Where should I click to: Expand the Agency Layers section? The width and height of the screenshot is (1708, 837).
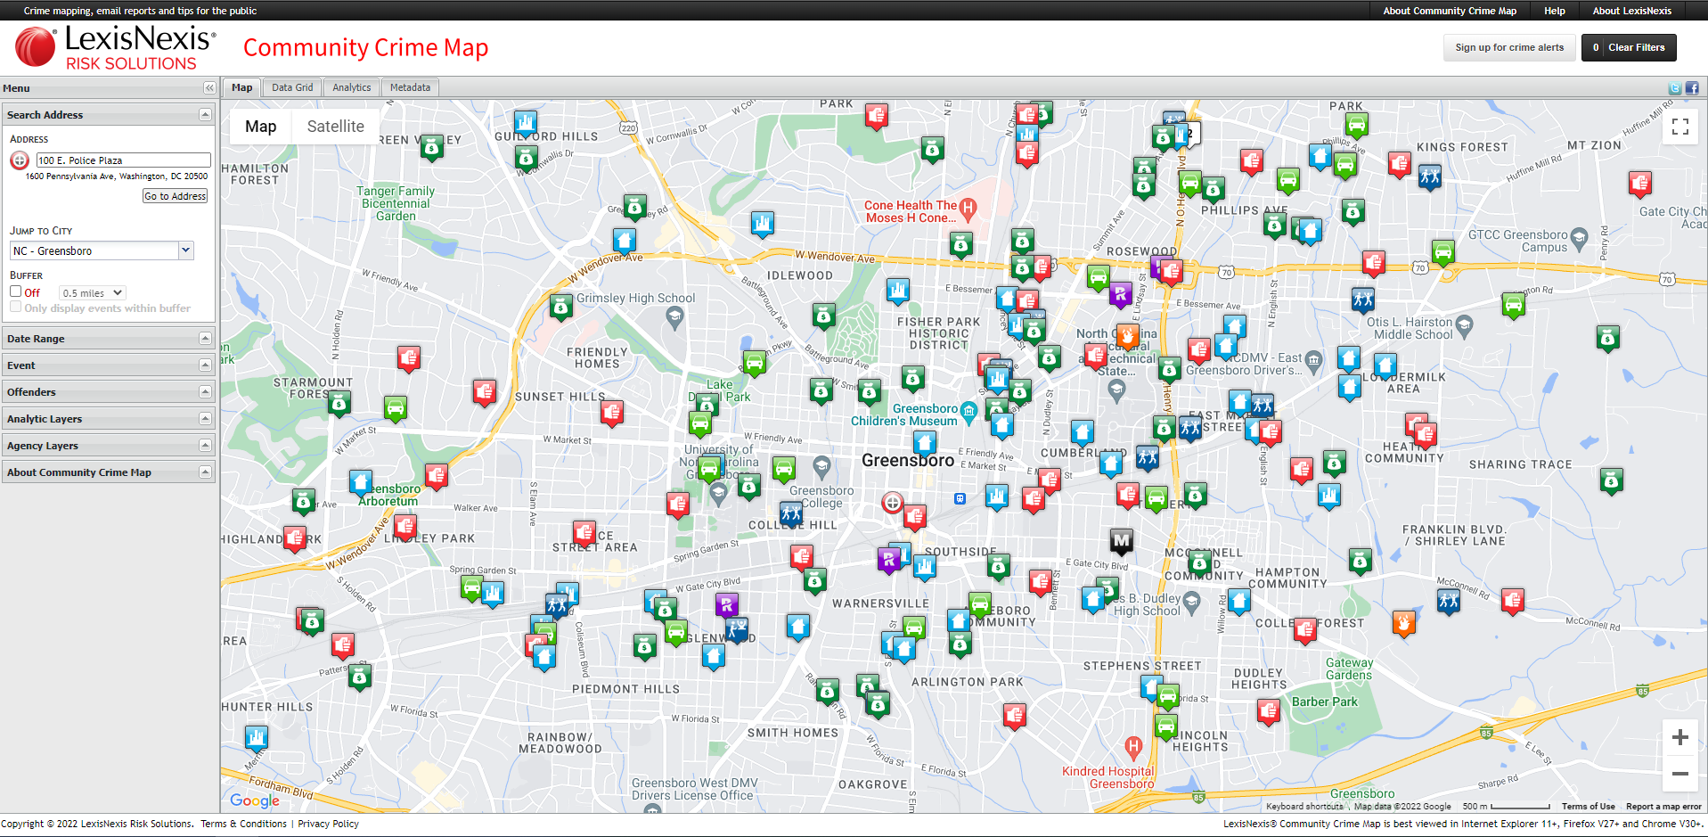108,446
